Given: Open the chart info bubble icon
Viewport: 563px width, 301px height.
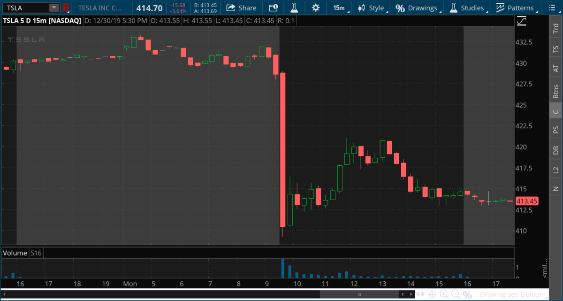Looking at the screenshot, I should (273, 8).
